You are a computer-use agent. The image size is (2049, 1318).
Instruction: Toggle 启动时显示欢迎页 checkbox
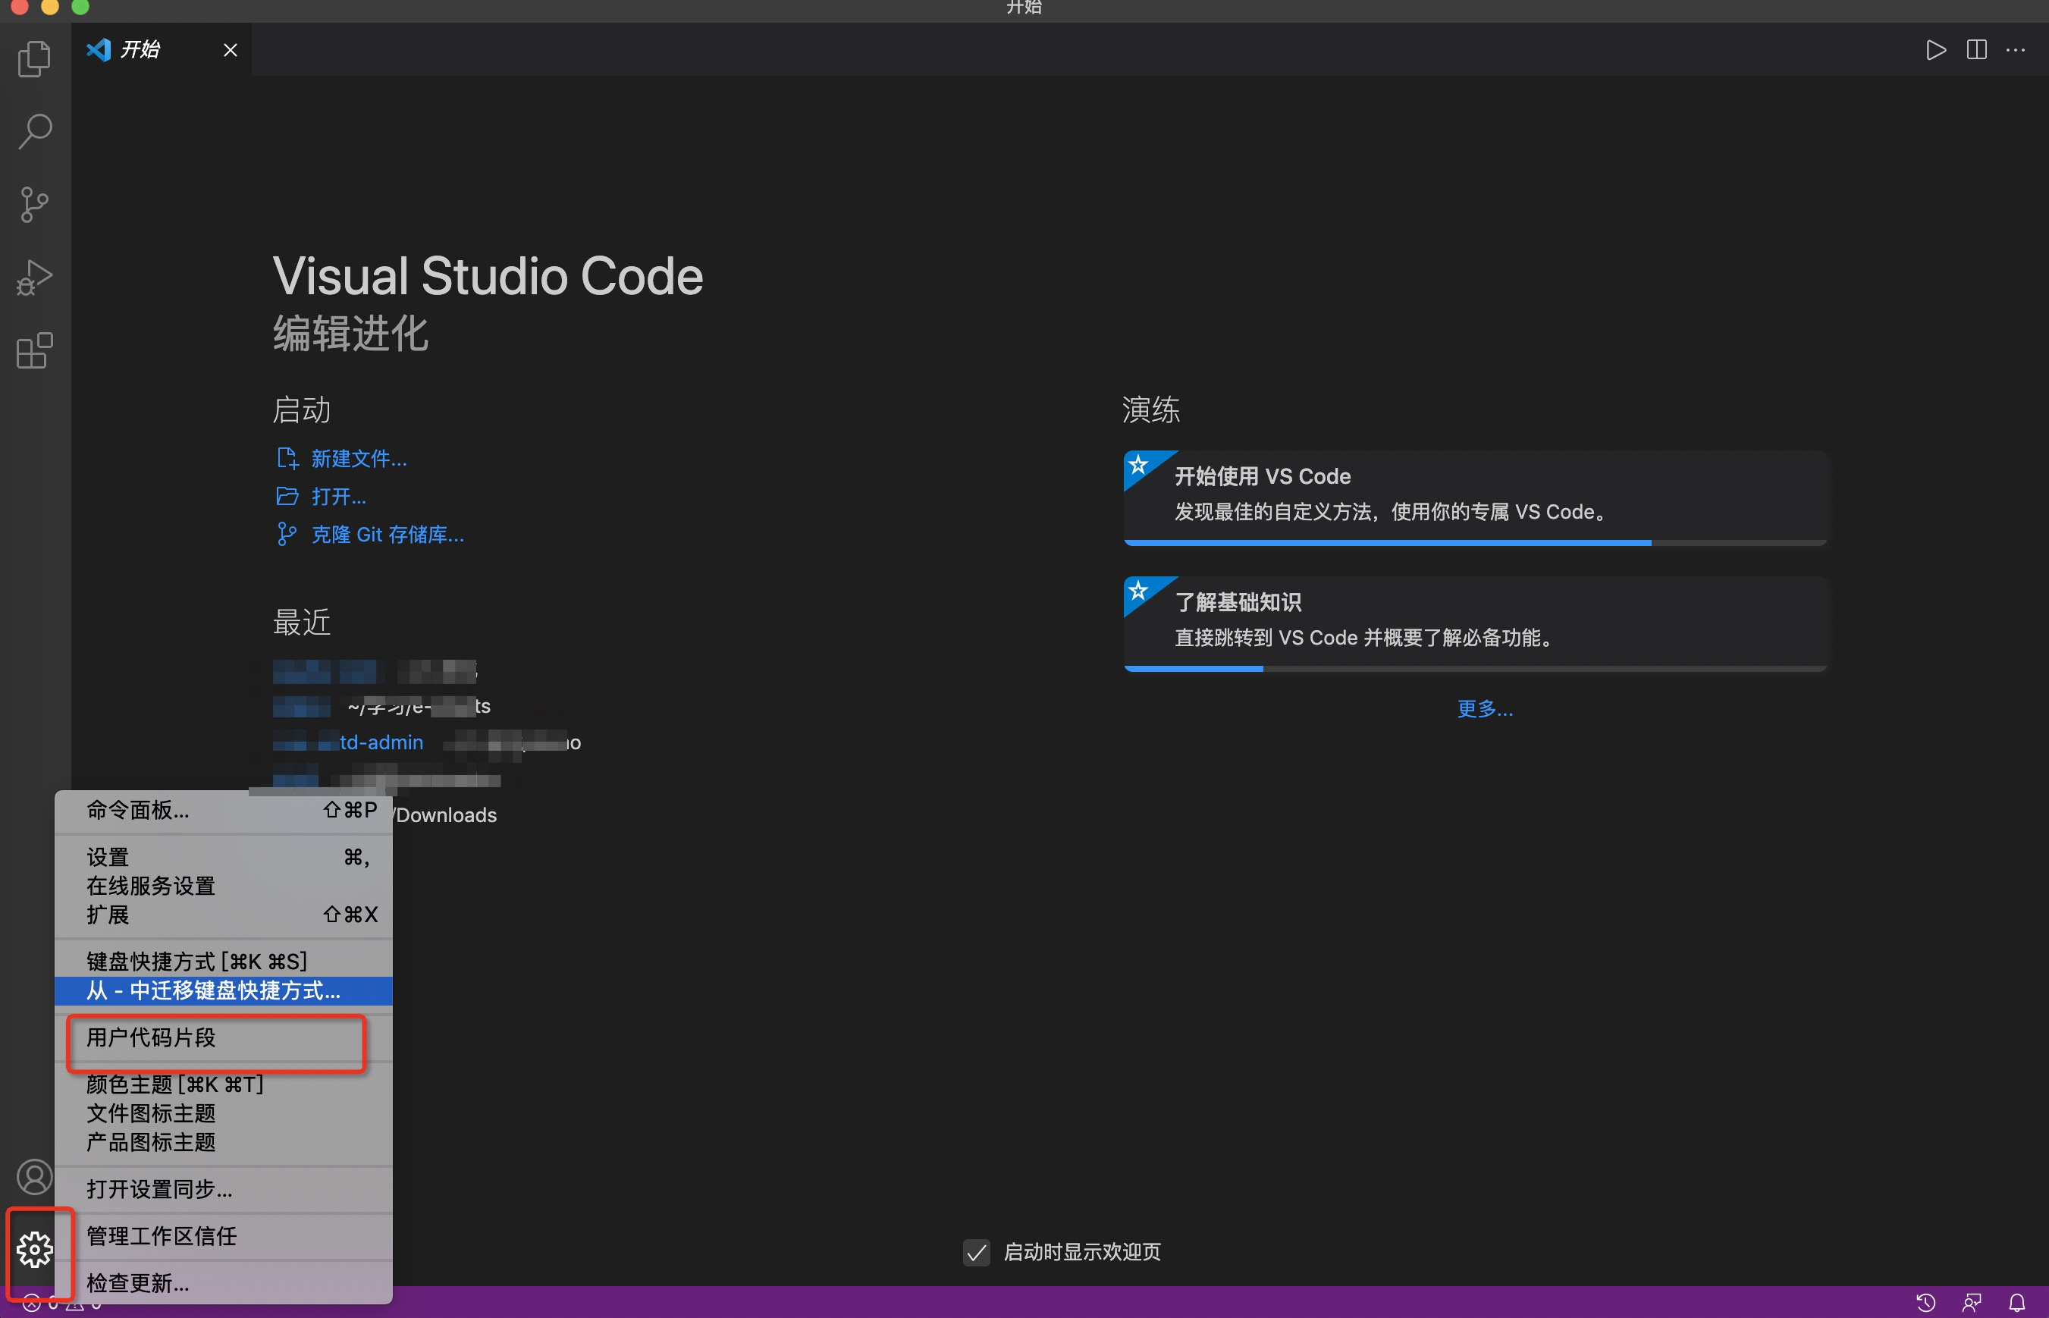[977, 1252]
